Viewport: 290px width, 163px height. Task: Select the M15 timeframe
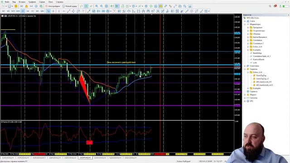tap(13, 11)
